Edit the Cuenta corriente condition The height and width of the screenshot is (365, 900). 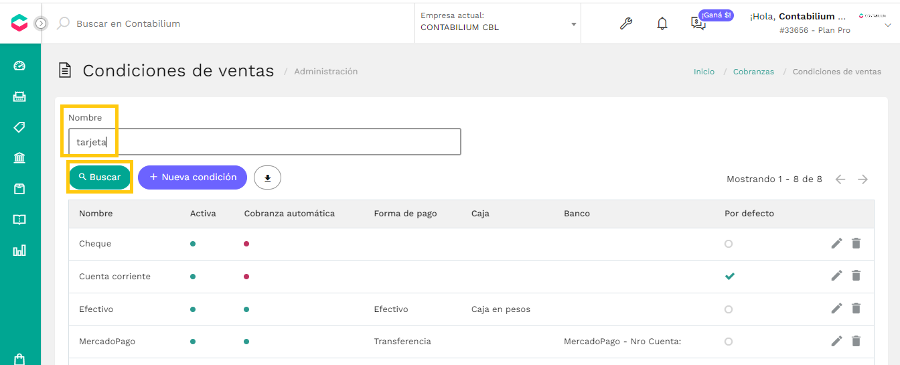coord(836,275)
